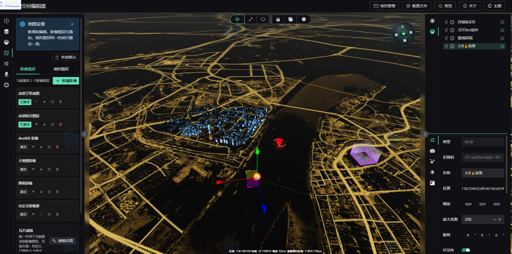Select the rotate tool in top toolbar

263,19
